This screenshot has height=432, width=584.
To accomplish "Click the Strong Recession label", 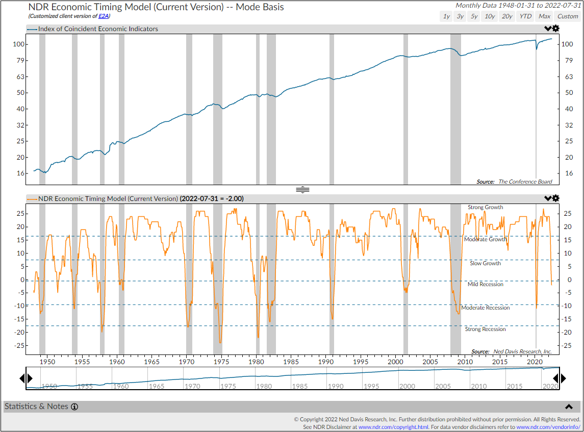I will tap(485, 329).
